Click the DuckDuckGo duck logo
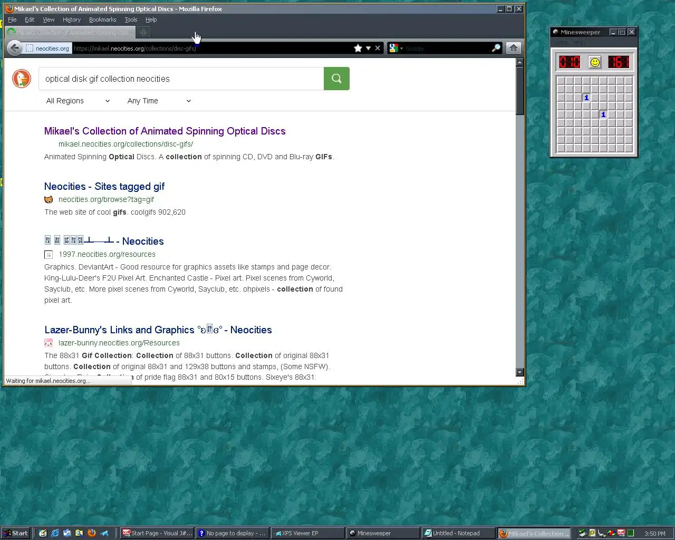Image resolution: width=675 pixels, height=540 pixels. click(x=22, y=79)
